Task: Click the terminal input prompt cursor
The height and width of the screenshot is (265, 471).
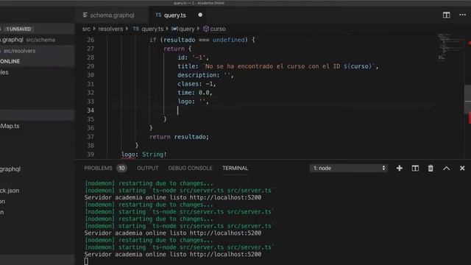Action: point(87,261)
